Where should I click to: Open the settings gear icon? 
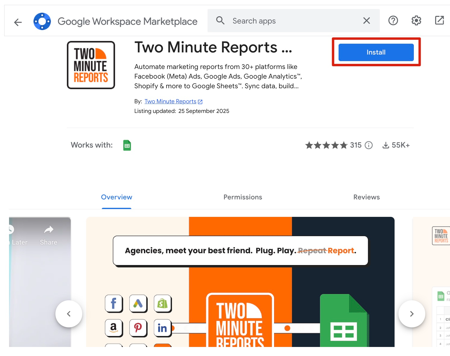point(416,21)
